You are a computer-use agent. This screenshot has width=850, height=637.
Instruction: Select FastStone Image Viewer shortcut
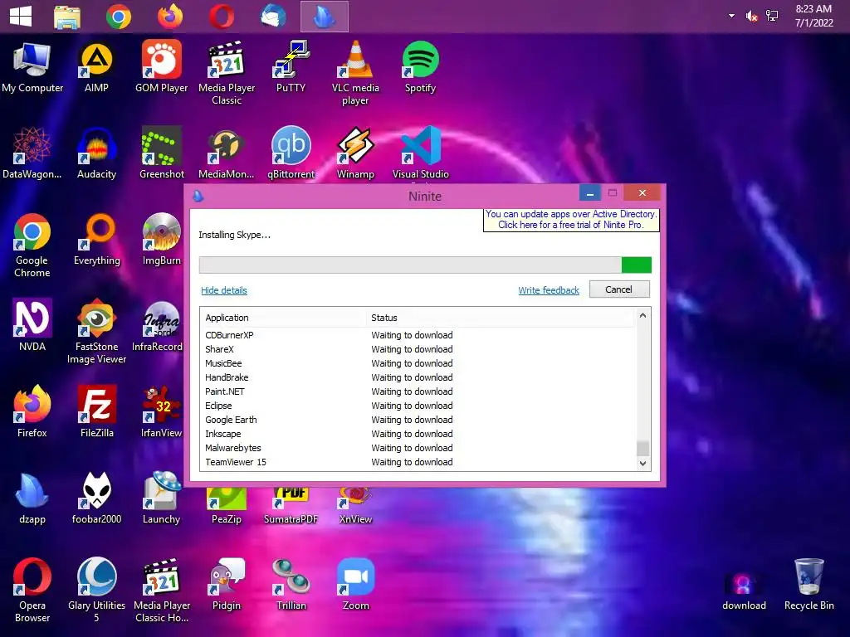(96, 332)
